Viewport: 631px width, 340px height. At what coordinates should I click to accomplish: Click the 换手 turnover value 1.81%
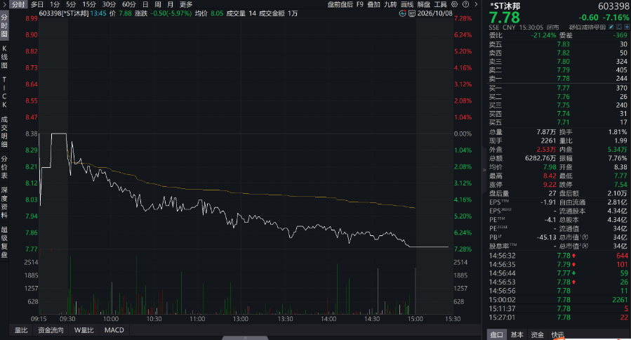618,132
